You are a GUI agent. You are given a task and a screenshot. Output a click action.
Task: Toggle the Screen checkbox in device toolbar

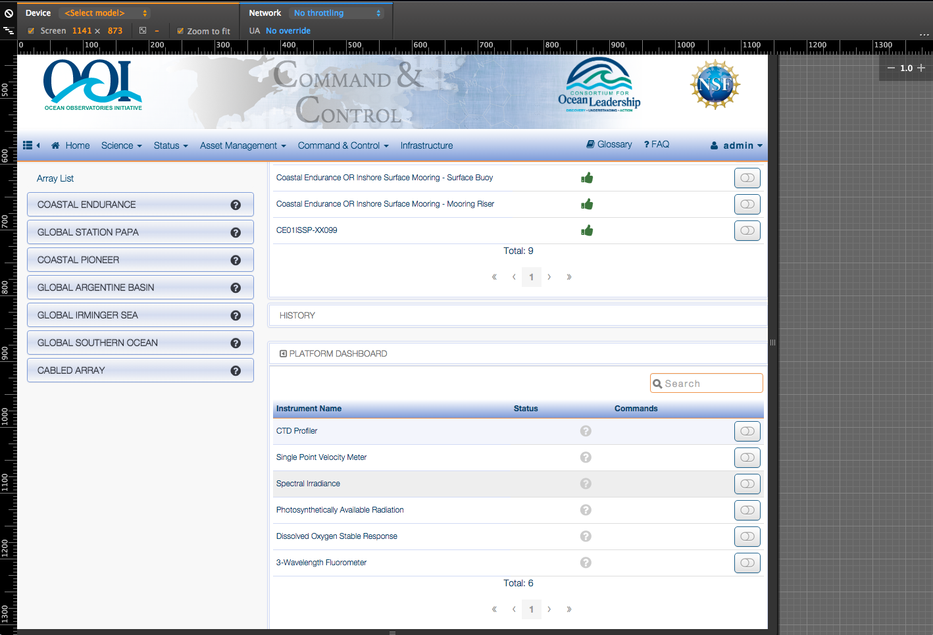(x=31, y=31)
